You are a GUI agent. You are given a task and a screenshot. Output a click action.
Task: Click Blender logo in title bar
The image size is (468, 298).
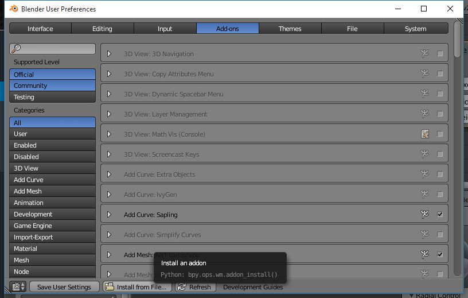(x=14, y=9)
